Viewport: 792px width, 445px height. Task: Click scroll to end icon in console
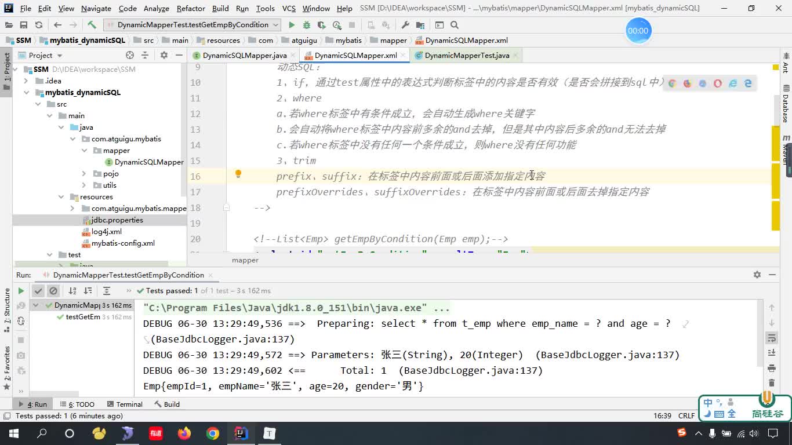click(772, 353)
